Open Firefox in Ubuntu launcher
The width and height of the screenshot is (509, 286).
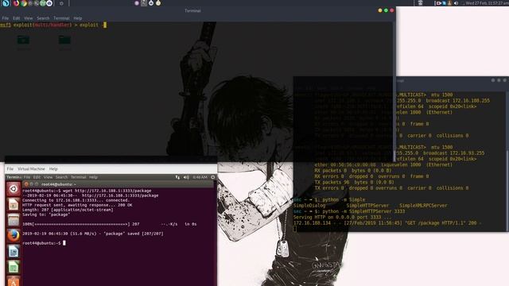(14, 236)
